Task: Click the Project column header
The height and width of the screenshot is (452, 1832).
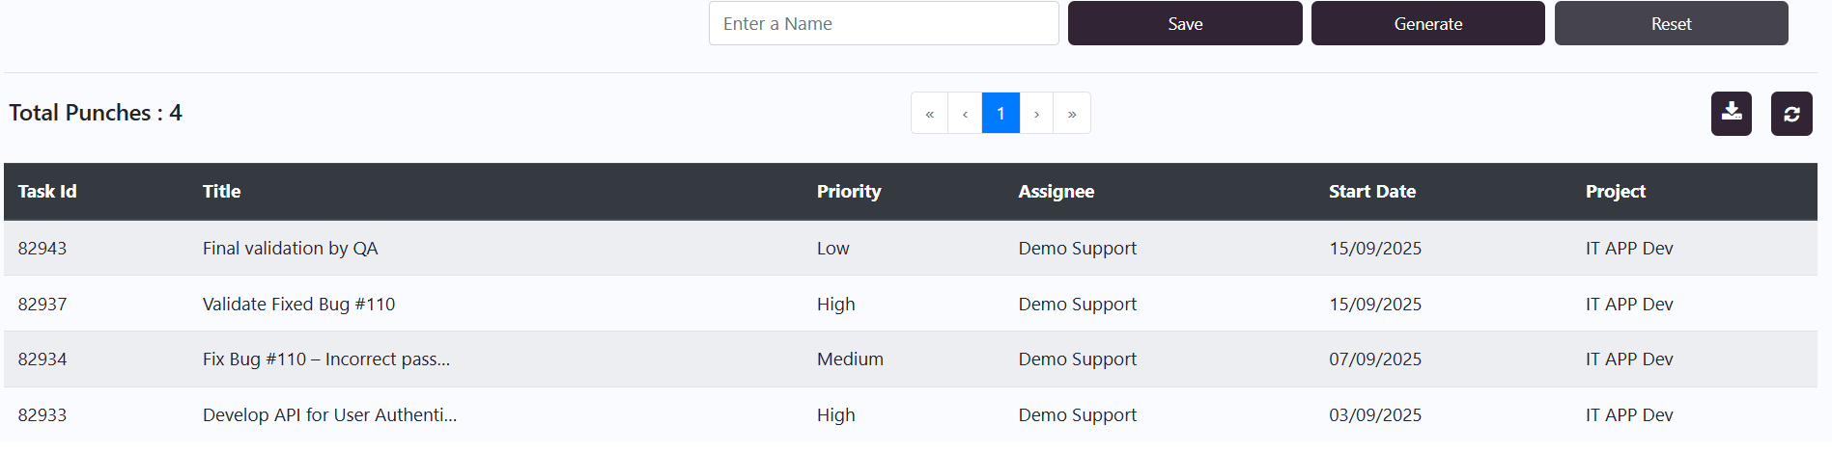Action: point(1615,192)
